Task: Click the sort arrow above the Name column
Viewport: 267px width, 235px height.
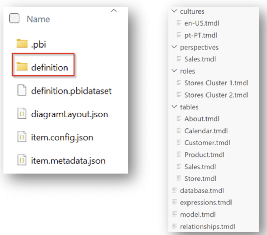Action: click(114, 11)
